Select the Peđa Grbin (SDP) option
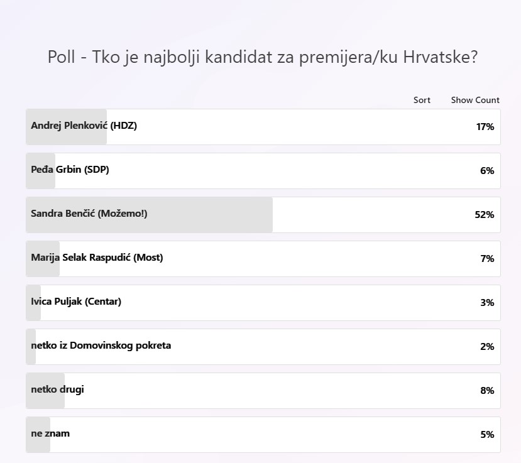521x463 pixels. coord(70,170)
